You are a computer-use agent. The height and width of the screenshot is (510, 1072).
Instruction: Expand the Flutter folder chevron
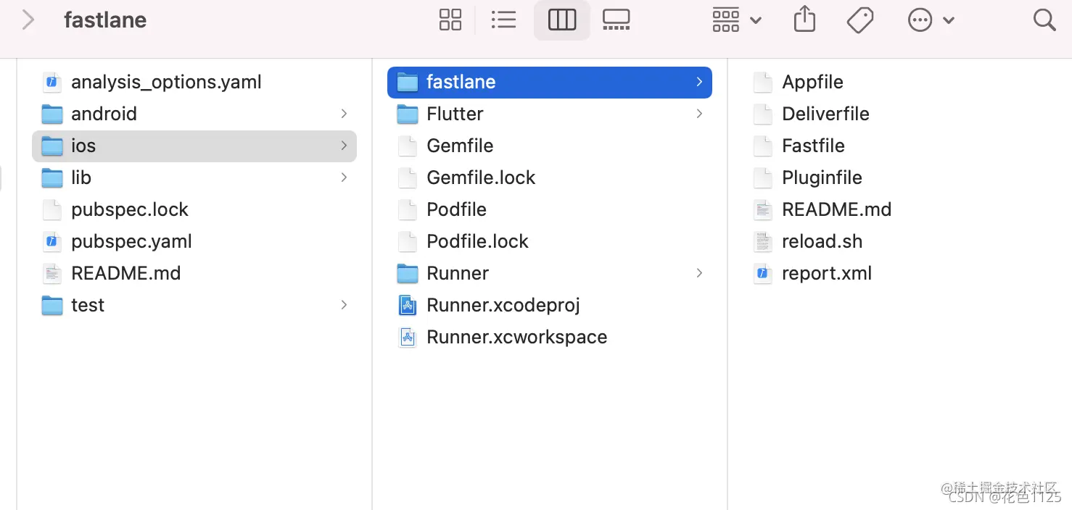pos(699,114)
